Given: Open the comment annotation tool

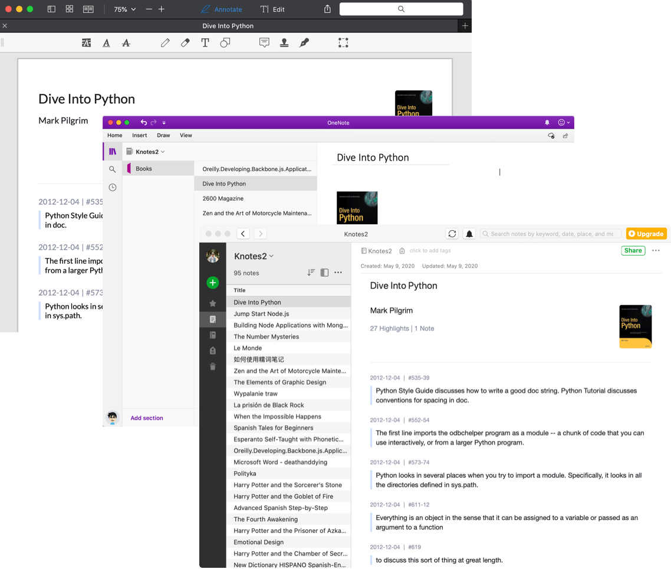Looking at the screenshot, I should tap(264, 42).
